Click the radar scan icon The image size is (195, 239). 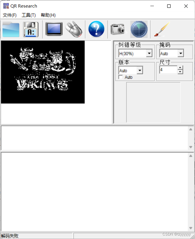(139, 29)
